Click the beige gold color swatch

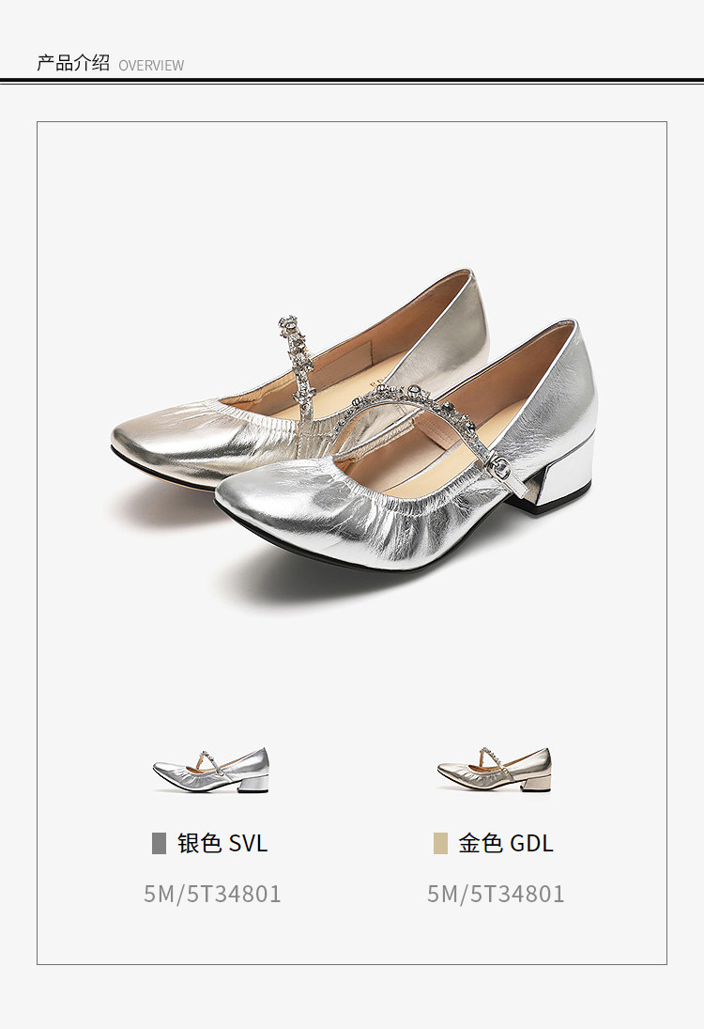point(440,843)
